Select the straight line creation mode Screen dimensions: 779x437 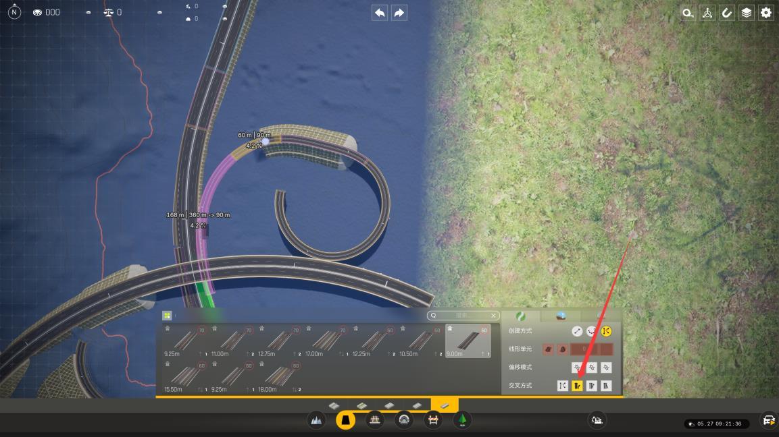[577, 331]
